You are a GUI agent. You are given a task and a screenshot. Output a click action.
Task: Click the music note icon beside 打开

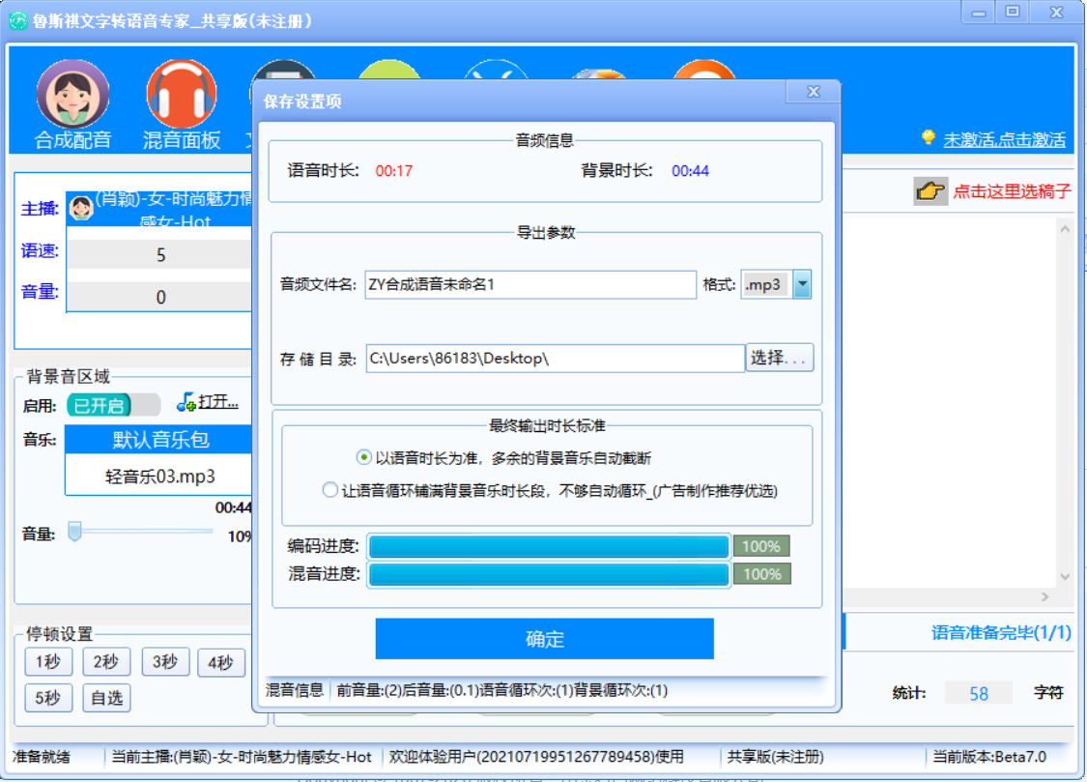click(186, 402)
